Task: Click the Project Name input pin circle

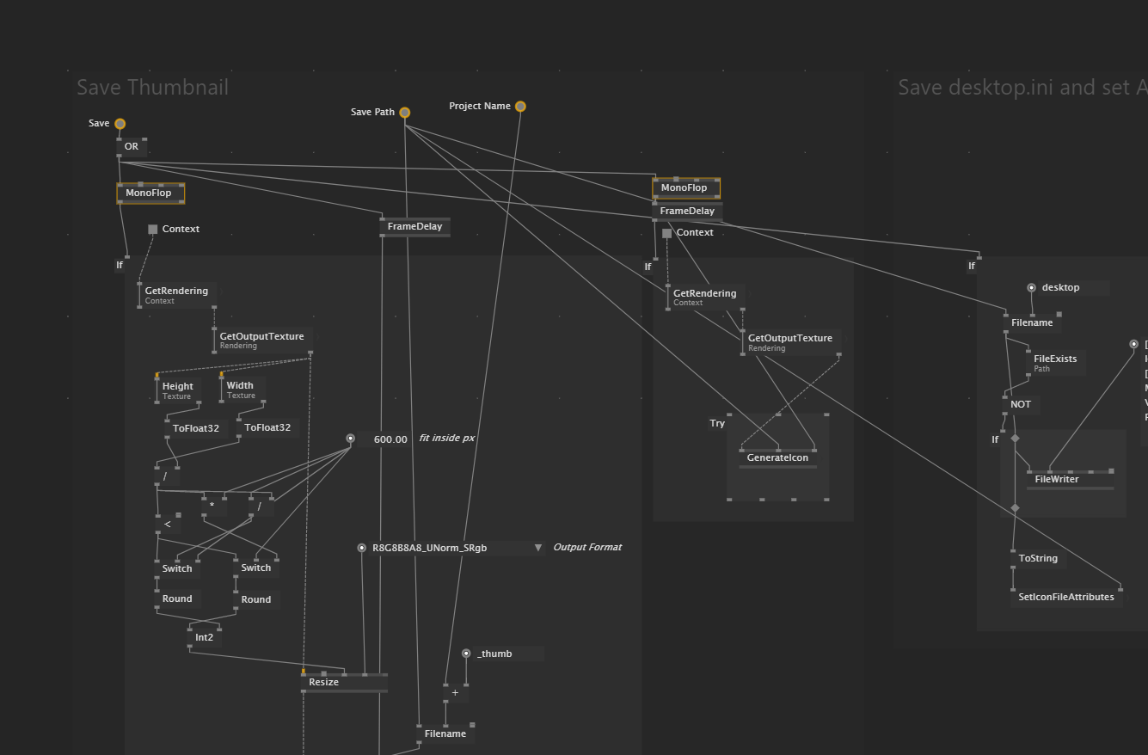Action: point(520,107)
